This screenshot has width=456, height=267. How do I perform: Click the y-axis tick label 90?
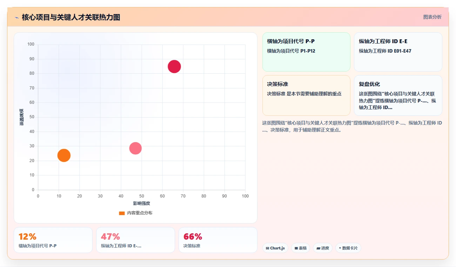(32, 59)
